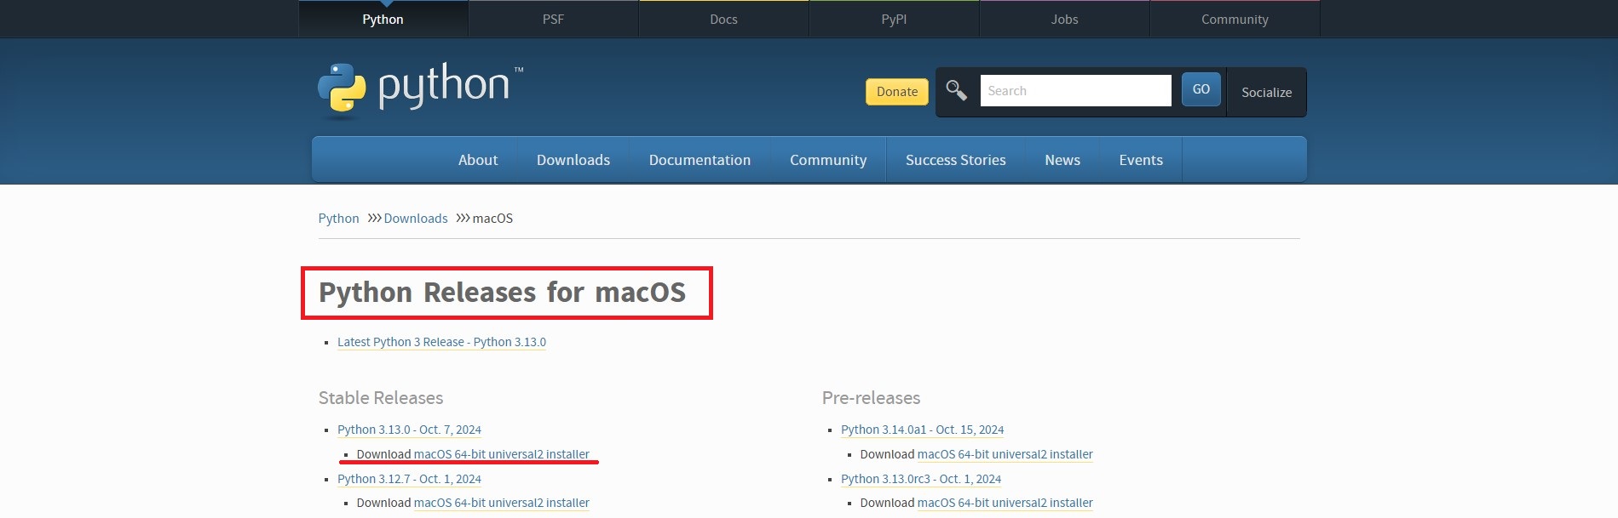Viewport: 1618px width, 518px height.
Task: Open the PyPI top-bar tab
Action: click(894, 19)
